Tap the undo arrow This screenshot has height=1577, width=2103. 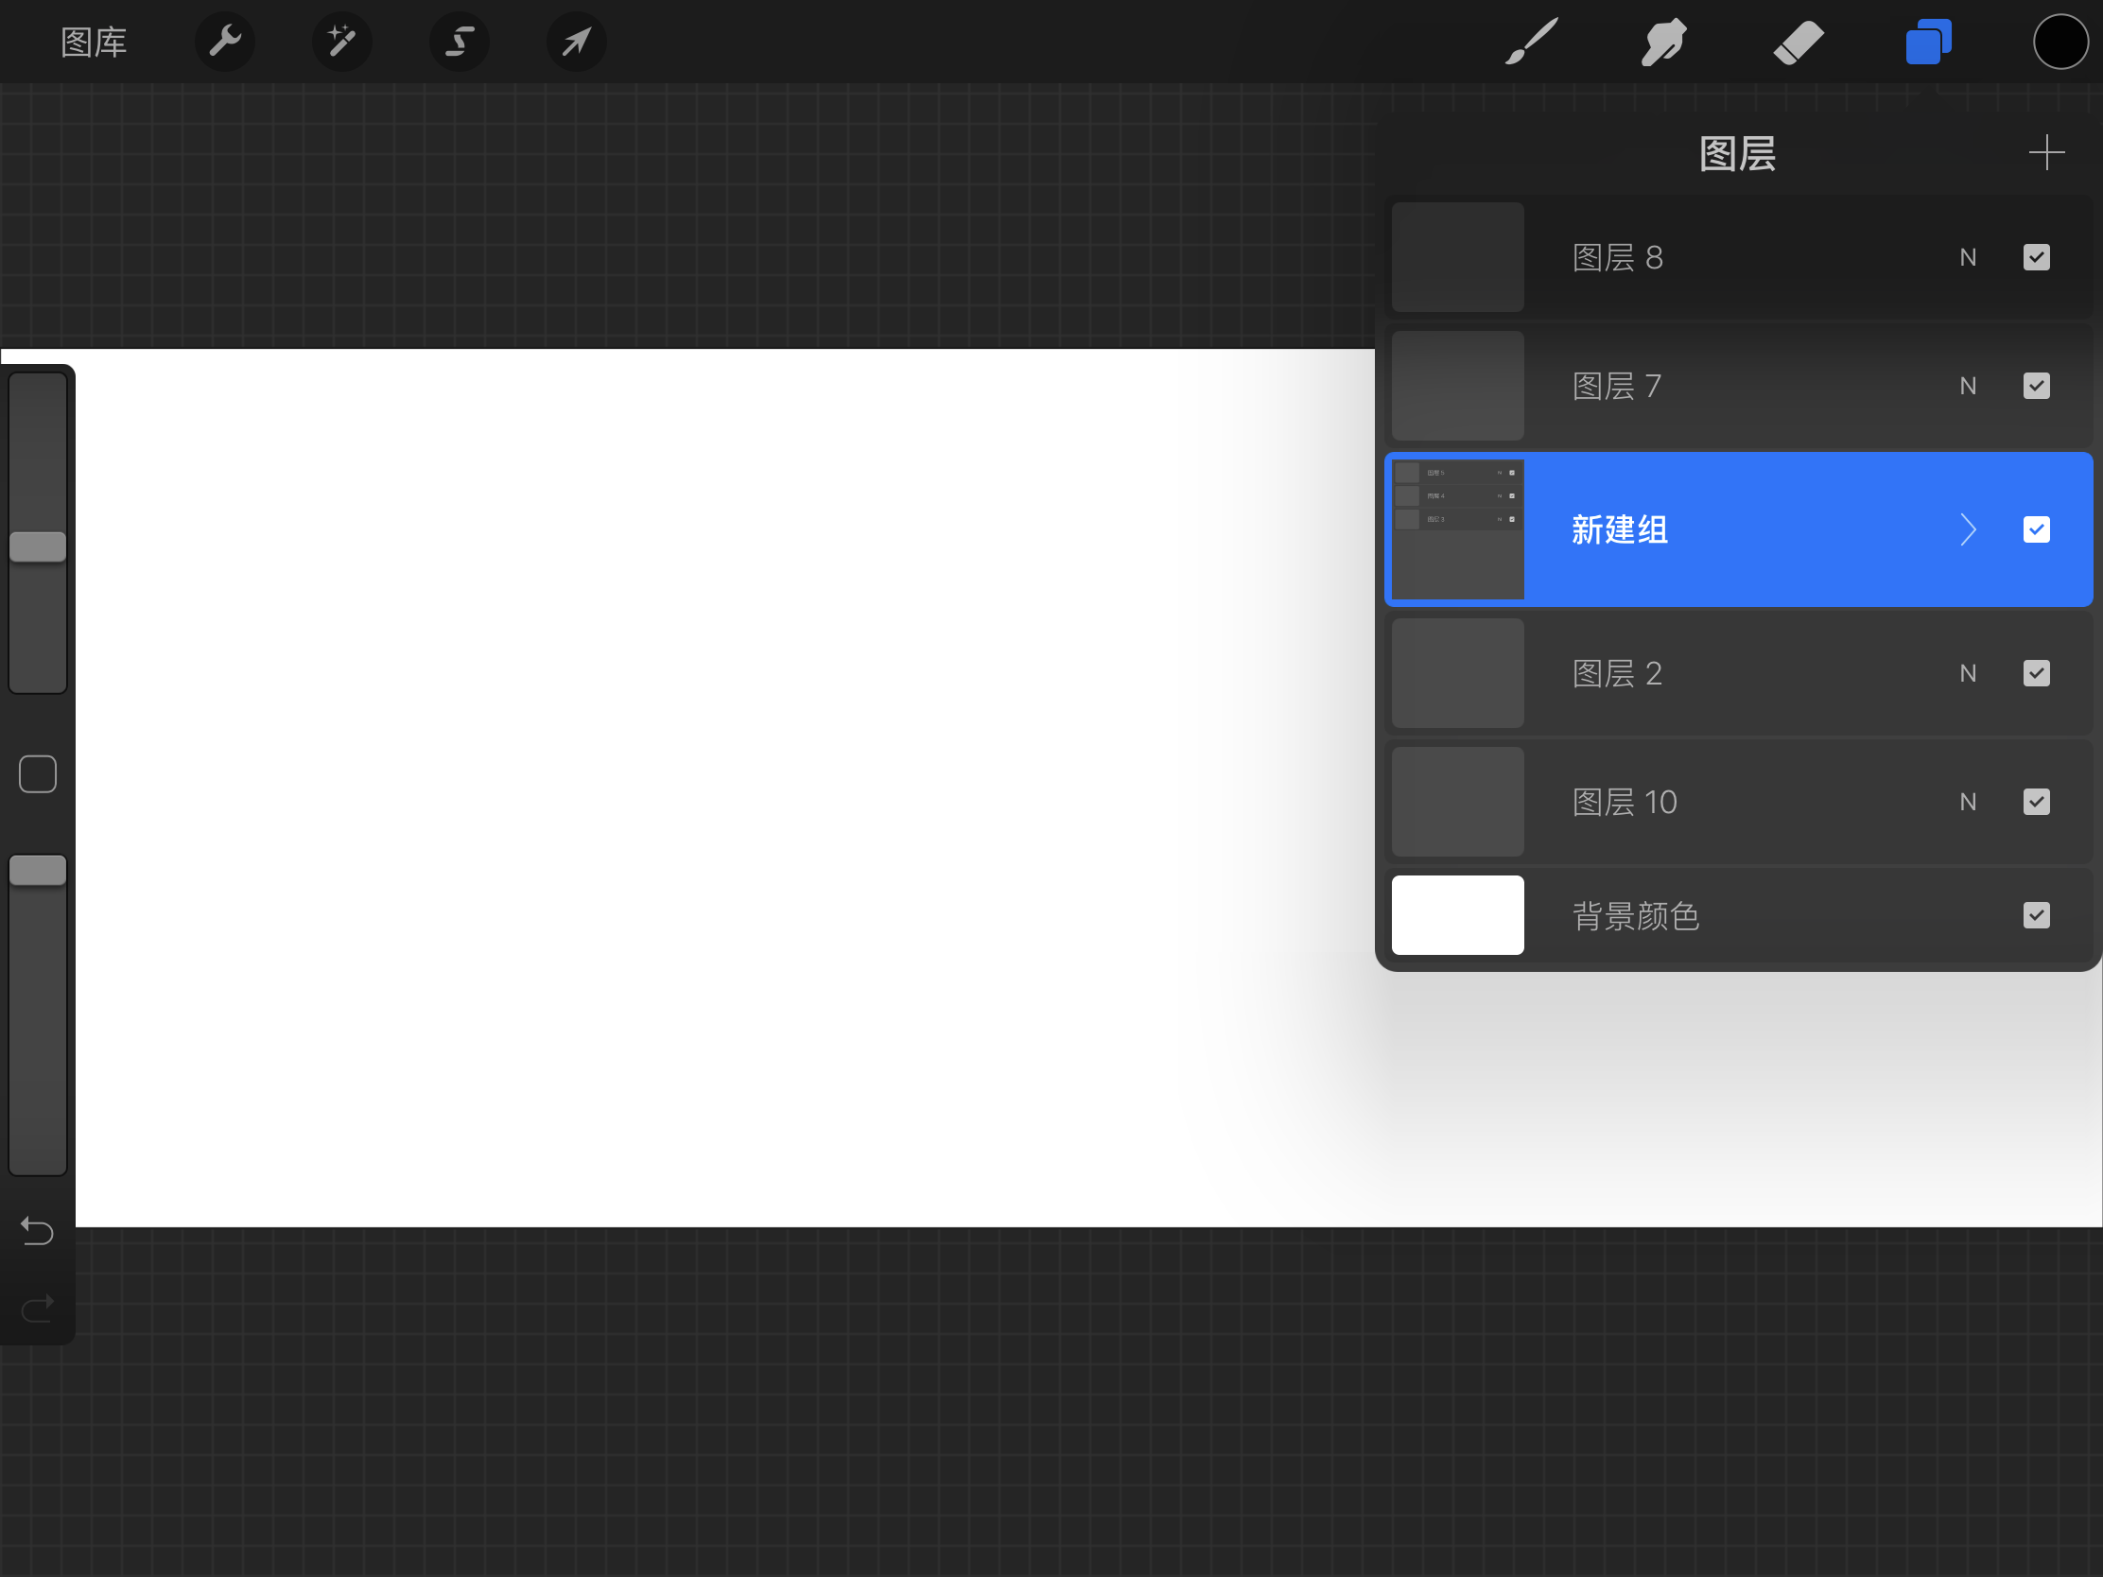coord(37,1231)
